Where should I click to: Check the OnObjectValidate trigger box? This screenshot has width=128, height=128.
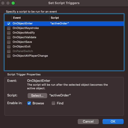[9, 37]
